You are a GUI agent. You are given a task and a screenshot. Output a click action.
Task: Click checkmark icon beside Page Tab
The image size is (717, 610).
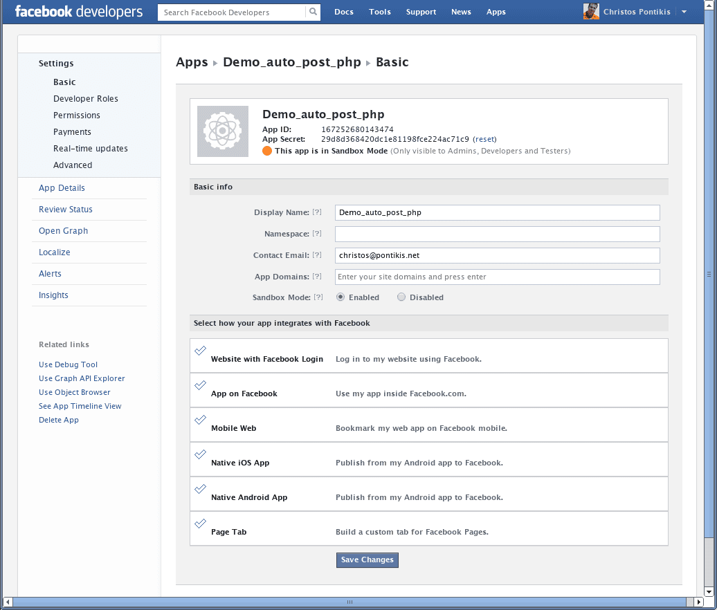pos(200,523)
